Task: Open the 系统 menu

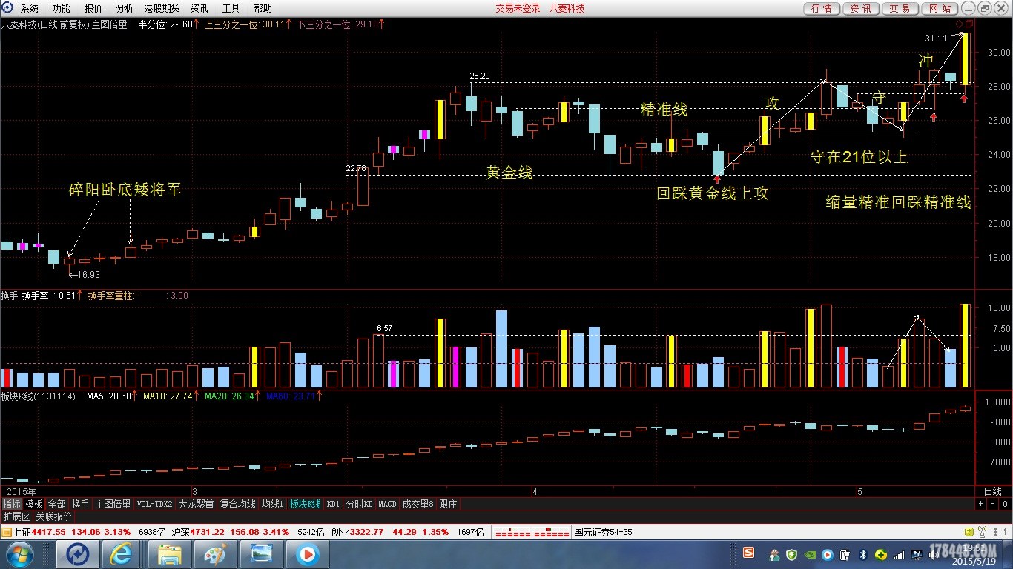Action: point(30,8)
